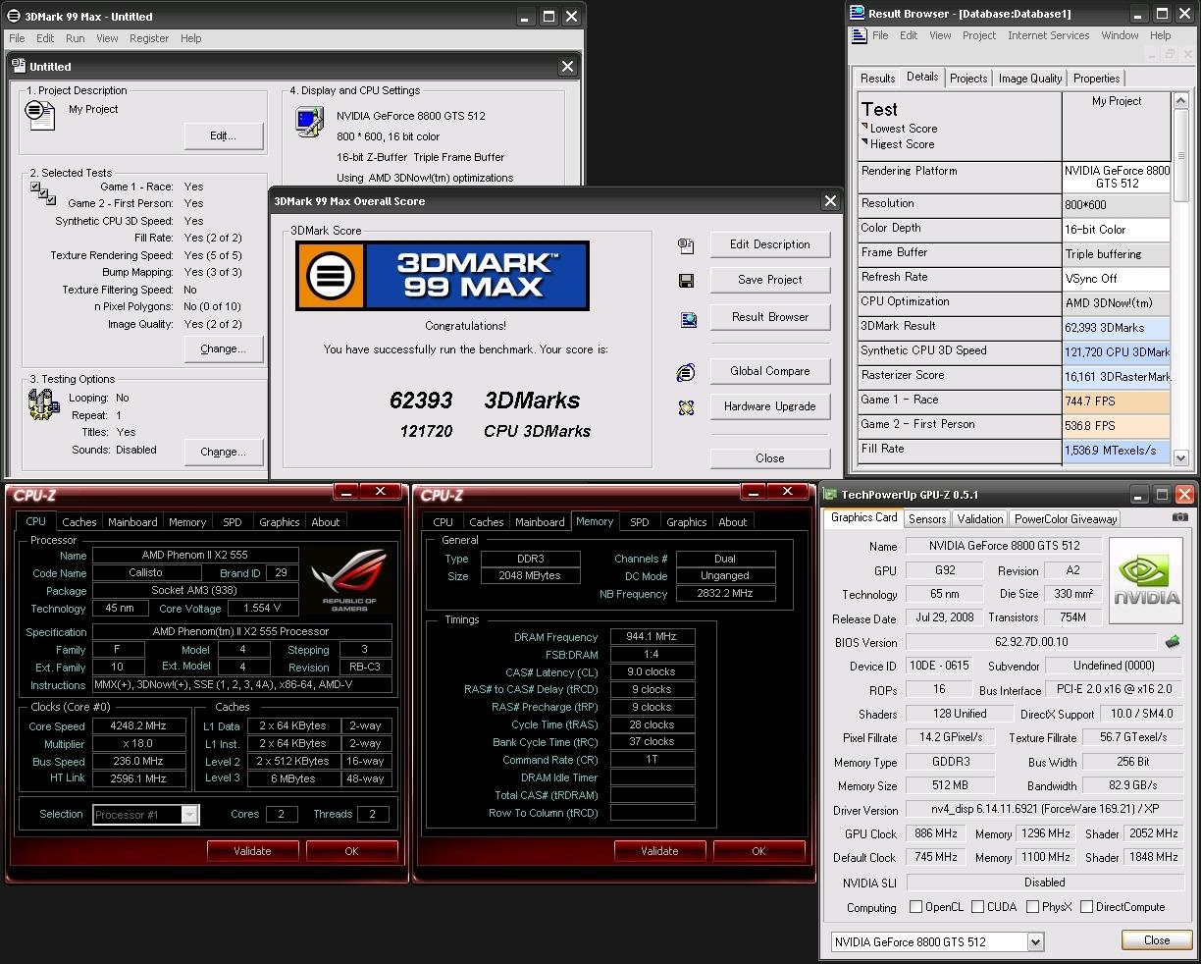Switch to the Results tab in Result Browser
The image size is (1201, 964).
click(x=877, y=79)
